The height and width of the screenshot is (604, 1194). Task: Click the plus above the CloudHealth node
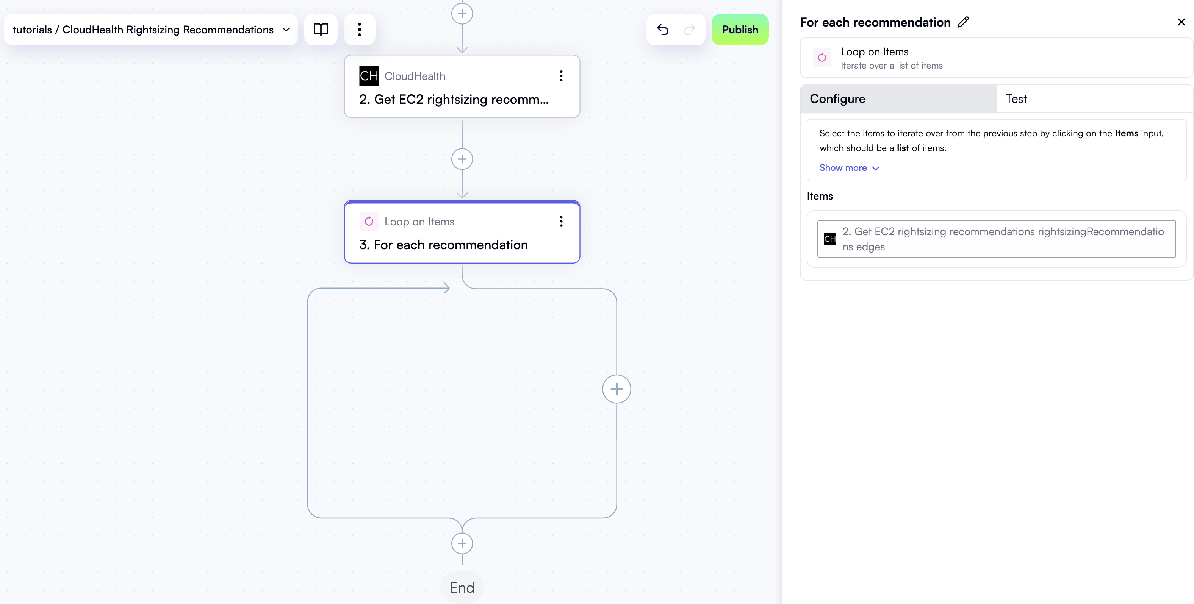(x=462, y=13)
